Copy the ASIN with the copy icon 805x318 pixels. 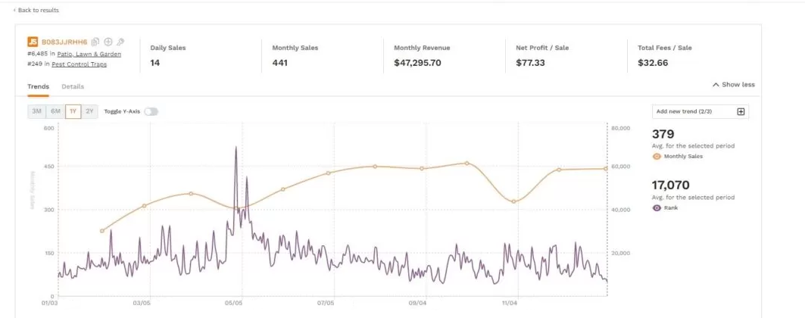coord(95,42)
